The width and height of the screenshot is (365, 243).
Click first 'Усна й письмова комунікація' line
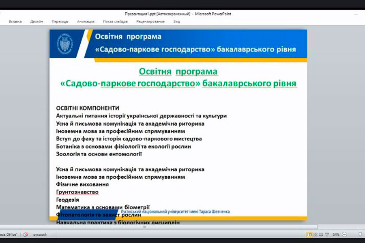coord(130,124)
